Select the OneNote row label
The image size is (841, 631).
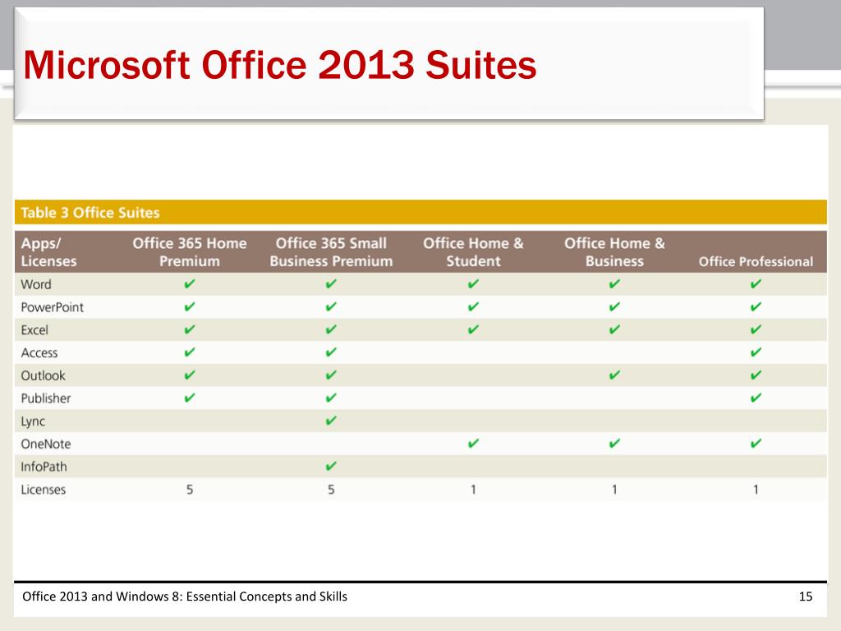tap(46, 444)
